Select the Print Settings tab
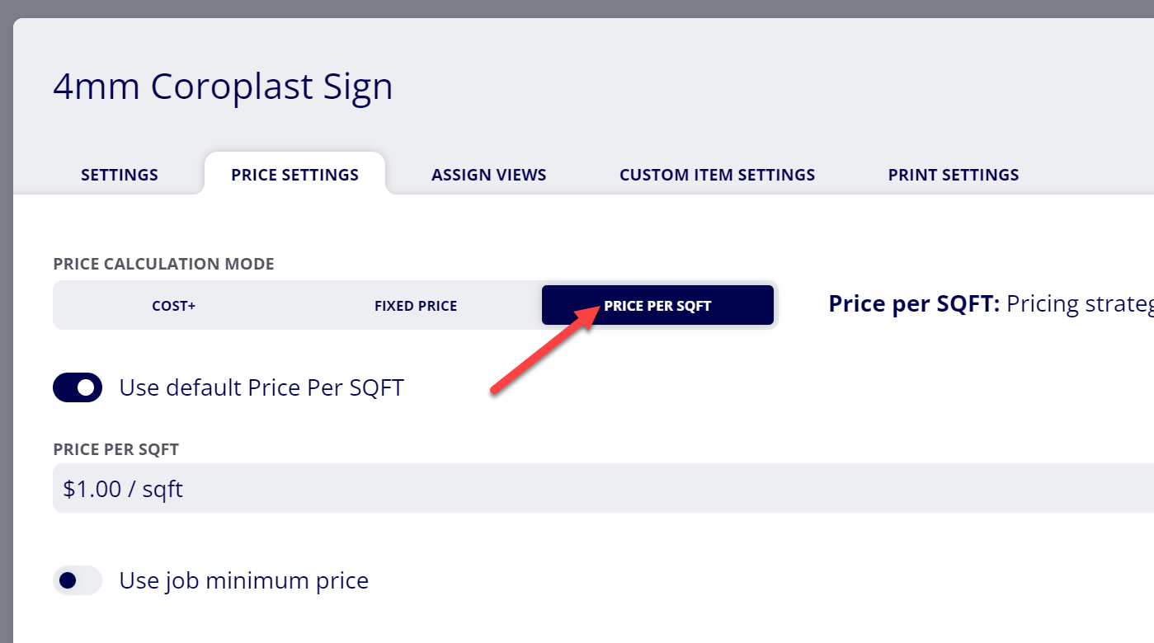 tap(953, 175)
